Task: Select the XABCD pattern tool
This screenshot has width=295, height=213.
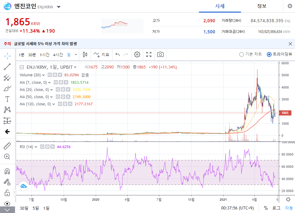Action: (x=7, y=110)
